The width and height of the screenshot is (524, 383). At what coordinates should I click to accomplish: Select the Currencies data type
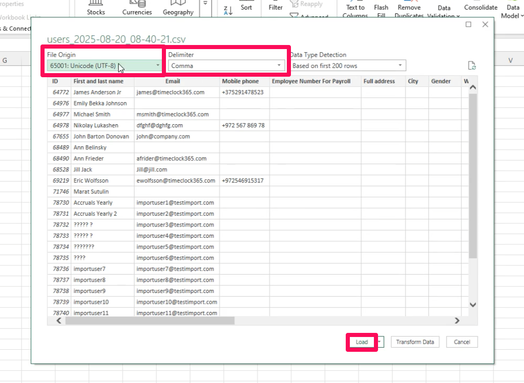[137, 8]
